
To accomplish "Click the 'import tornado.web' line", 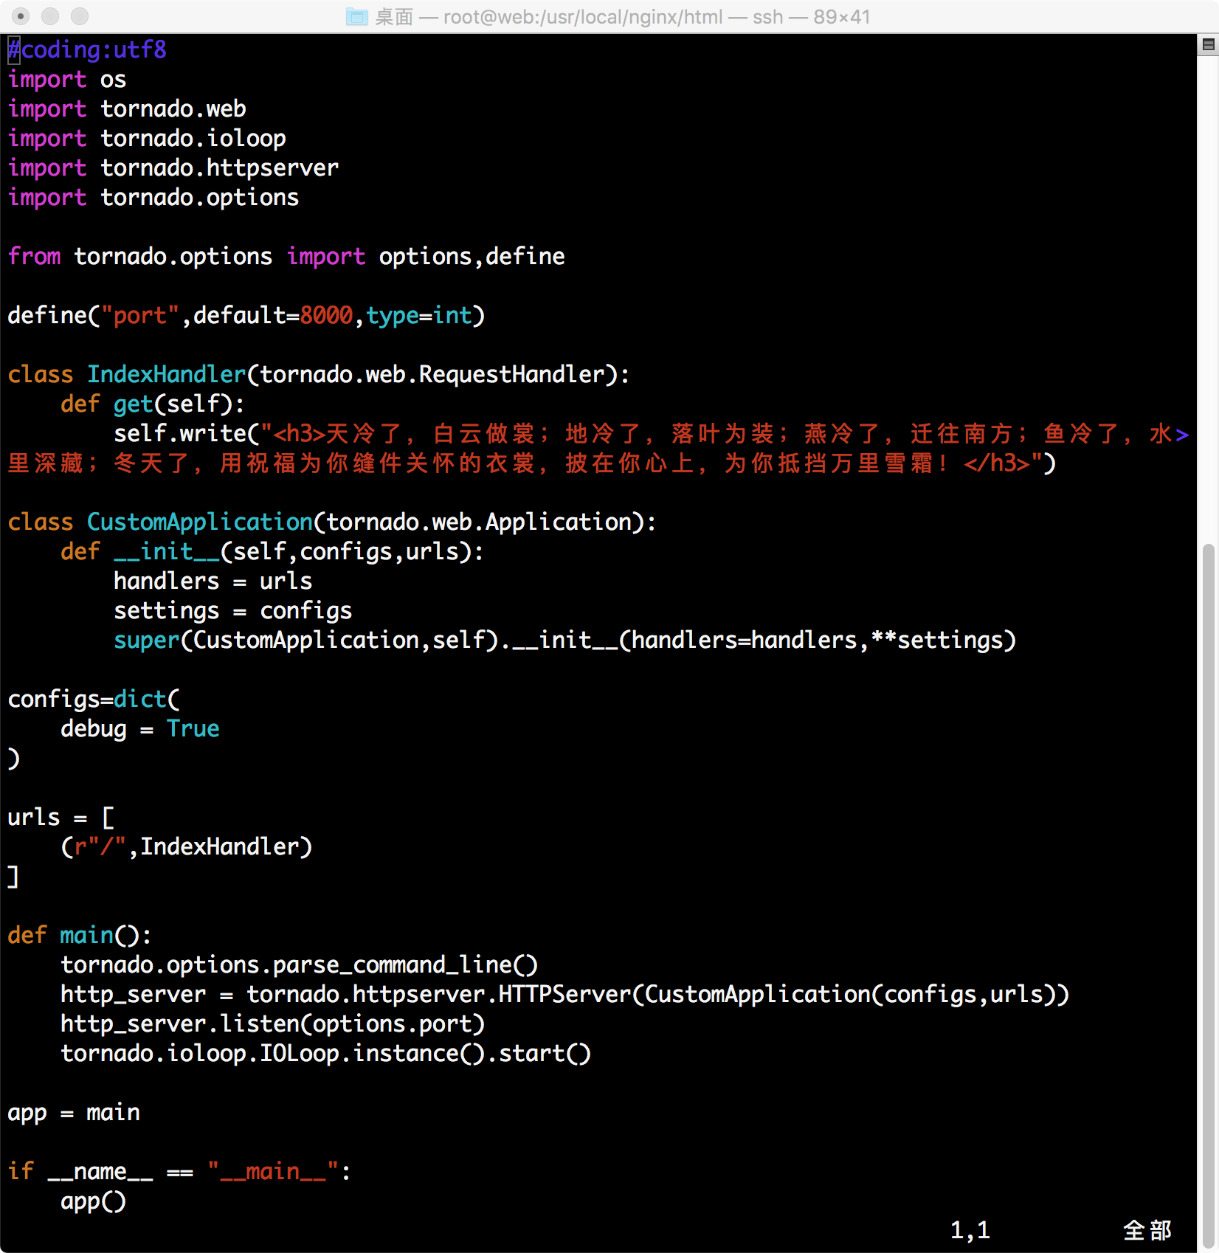I will [x=127, y=108].
